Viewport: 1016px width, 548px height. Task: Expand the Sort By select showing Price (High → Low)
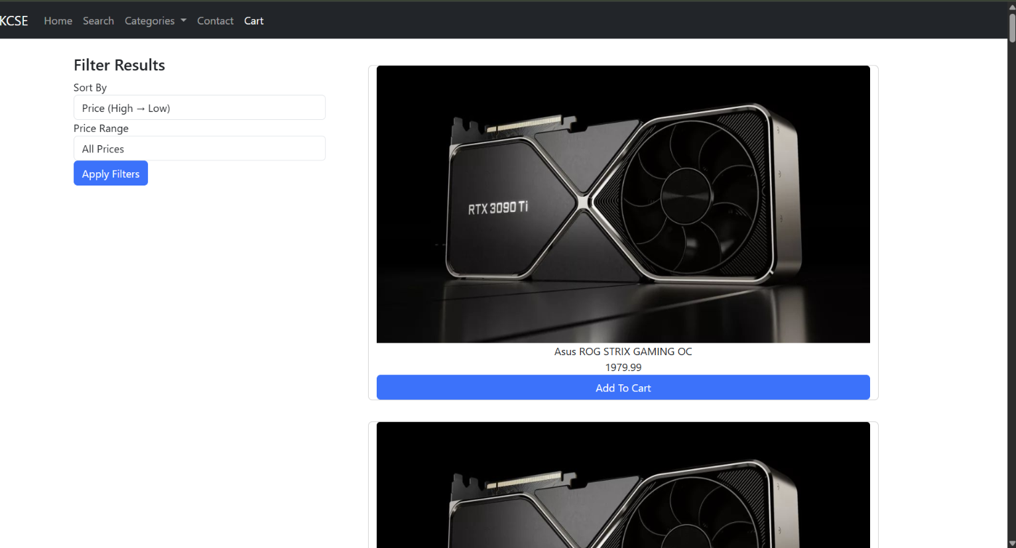(x=199, y=107)
